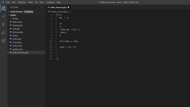Open display.php from the explorer
This screenshot has height=107, width=190.
18,25
